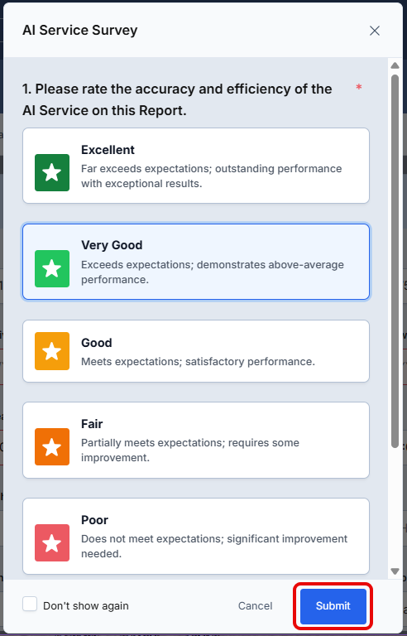Submit the survey response
The image size is (407, 636).
point(333,606)
